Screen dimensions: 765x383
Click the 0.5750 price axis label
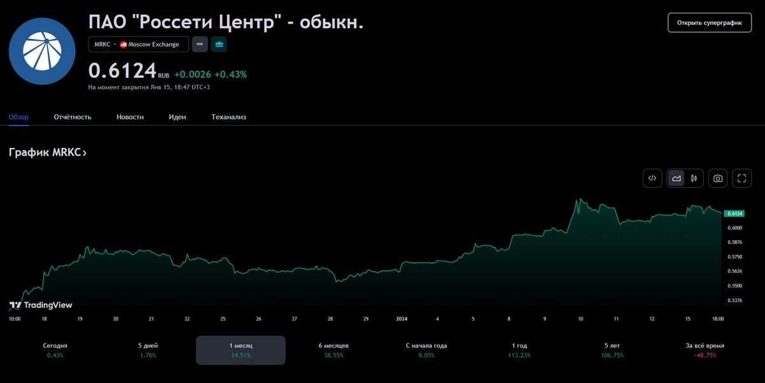click(734, 257)
